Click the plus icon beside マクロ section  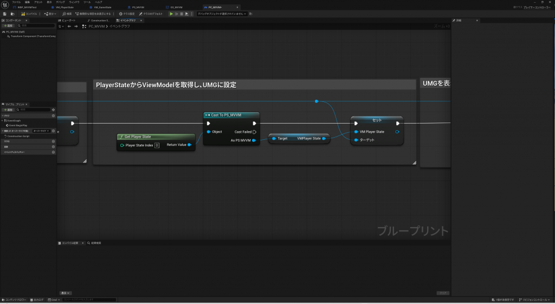tap(53, 141)
